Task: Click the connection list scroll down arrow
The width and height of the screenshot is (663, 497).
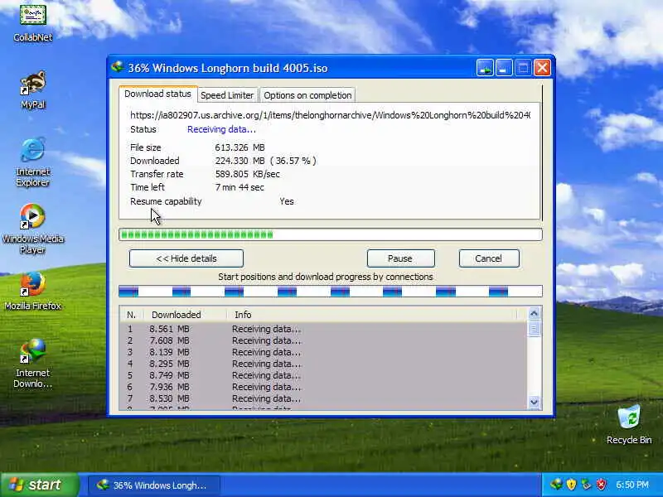Action: point(534,402)
